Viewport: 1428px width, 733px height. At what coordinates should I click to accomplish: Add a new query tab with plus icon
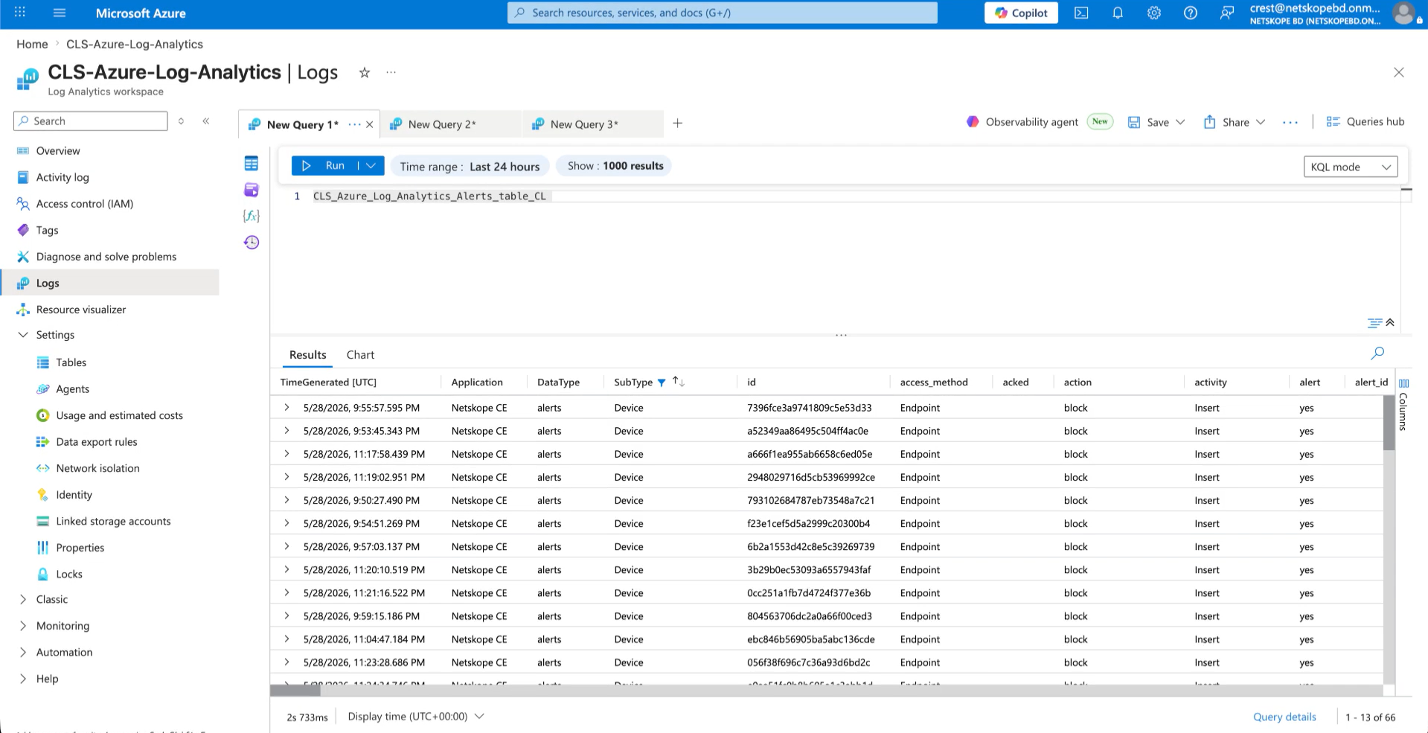(678, 124)
